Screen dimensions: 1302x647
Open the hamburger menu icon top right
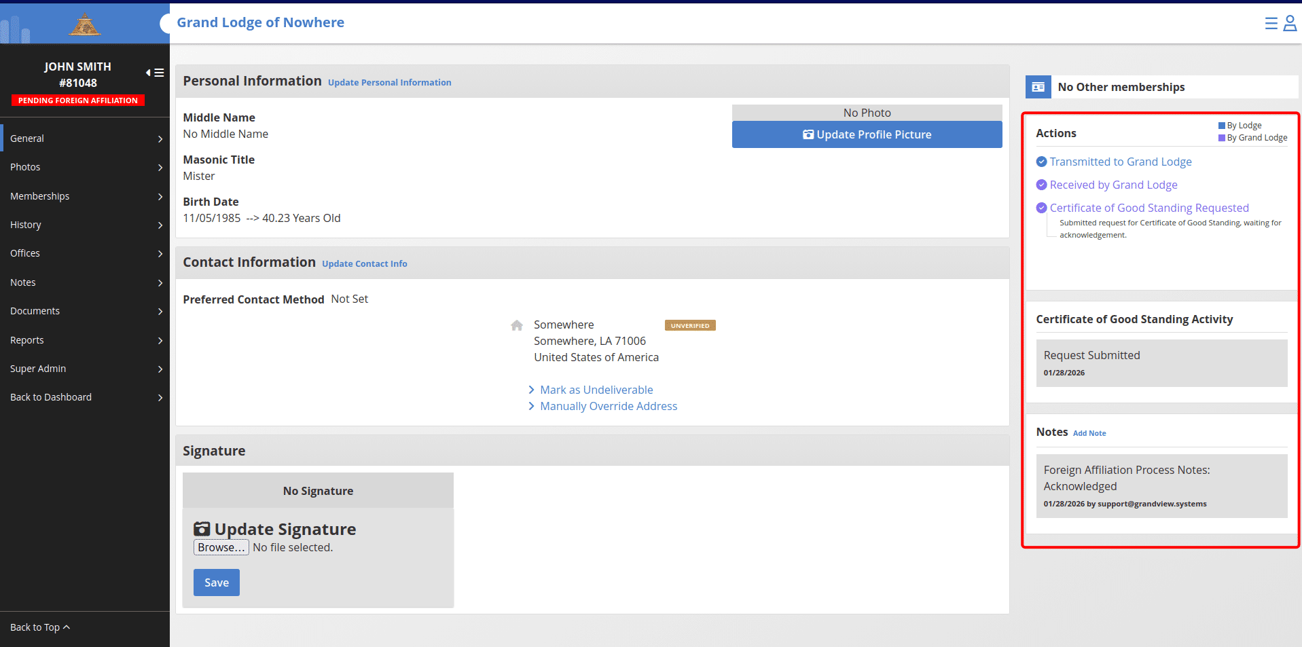(x=1271, y=24)
